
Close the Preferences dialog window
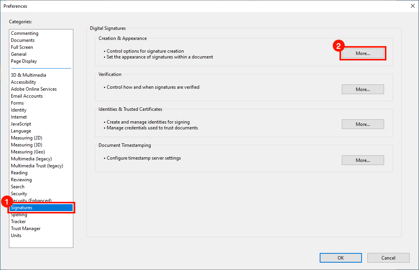(412, 6)
